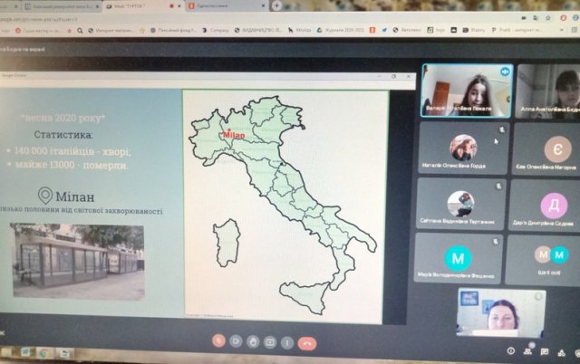Viewport: 580px width, 364px height.
Task: Click the raise hand button
Action: tap(253, 342)
